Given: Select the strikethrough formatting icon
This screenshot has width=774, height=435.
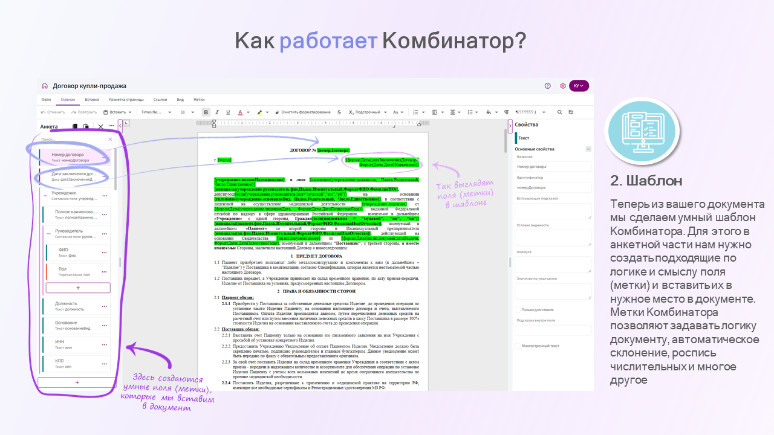Looking at the screenshot, I should coord(339,112).
